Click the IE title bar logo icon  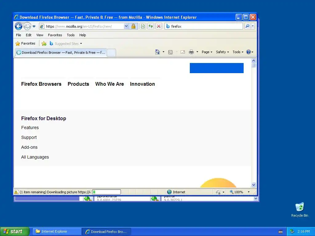(x=17, y=17)
